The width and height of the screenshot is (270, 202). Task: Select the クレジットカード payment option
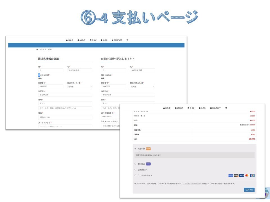[135, 175]
